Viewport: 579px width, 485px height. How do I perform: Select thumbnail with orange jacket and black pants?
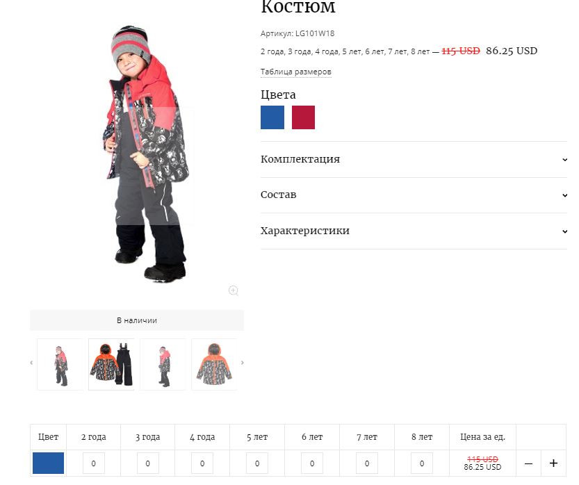[x=111, y=364]
